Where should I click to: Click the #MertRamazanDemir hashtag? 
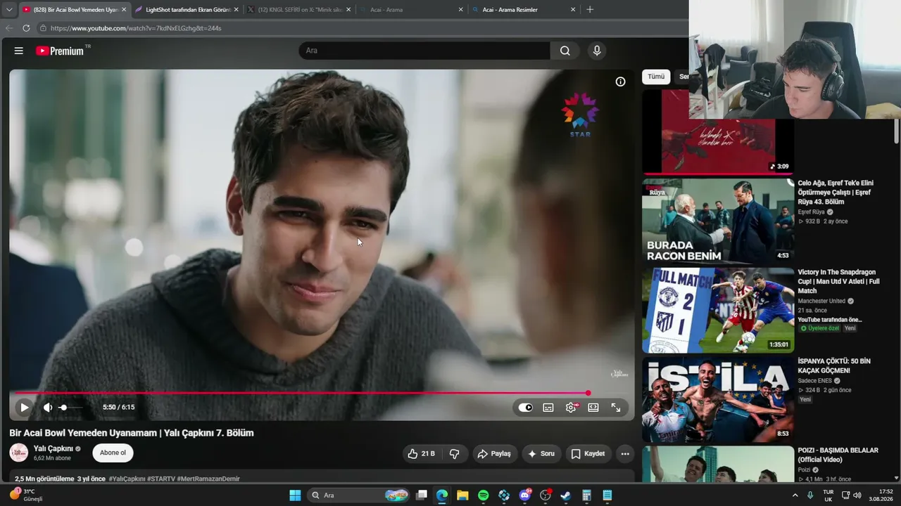(208, 479)
